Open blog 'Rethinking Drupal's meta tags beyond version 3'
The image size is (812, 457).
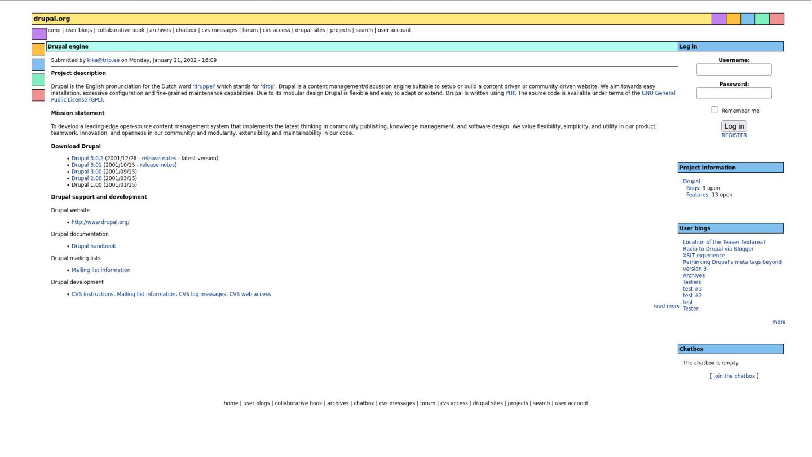coord(732,266)
